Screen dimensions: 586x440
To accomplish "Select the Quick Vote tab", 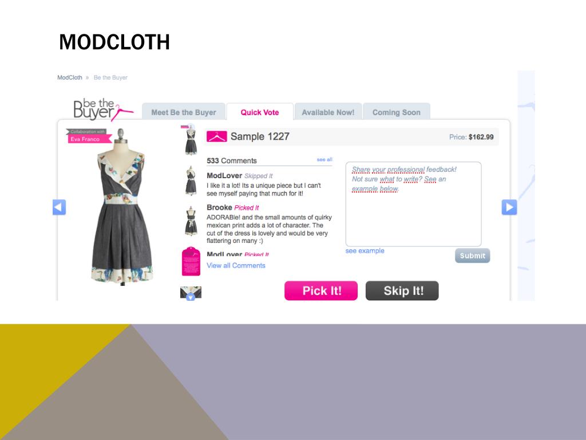I will 260,112.
